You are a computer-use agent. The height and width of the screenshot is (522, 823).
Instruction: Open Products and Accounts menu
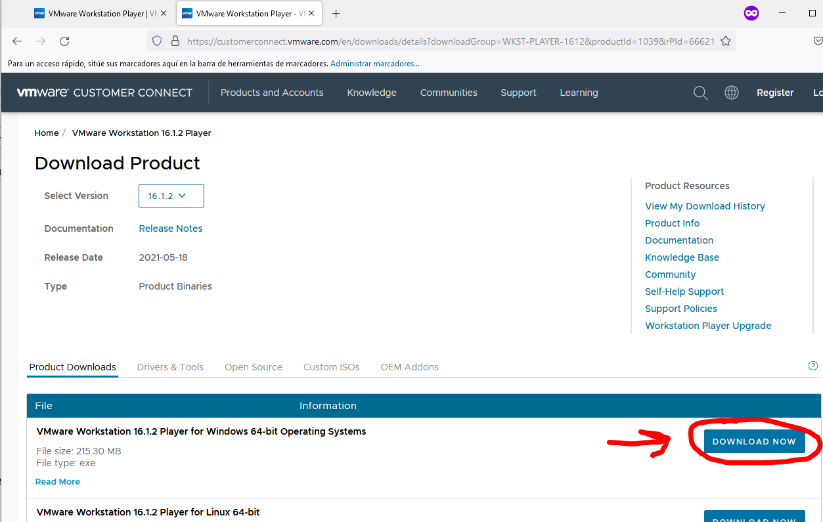(272, 93)
